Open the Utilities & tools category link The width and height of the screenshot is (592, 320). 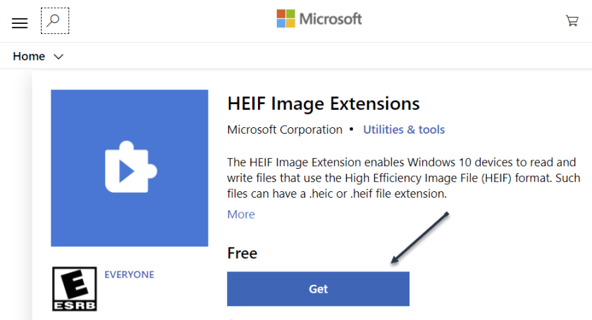[404, 129]
